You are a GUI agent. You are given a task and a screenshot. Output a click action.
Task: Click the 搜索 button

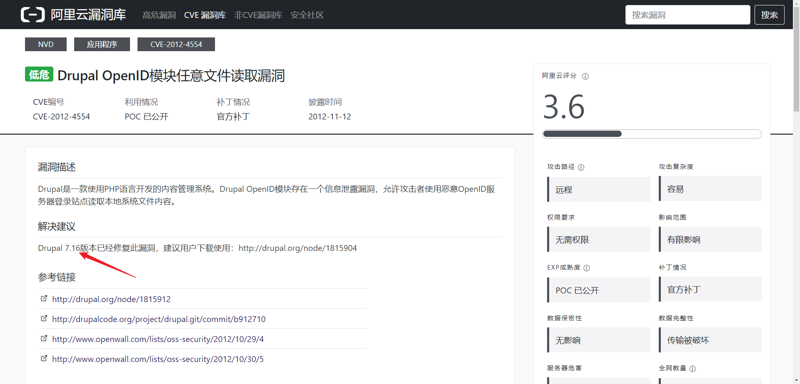coord(769,15)
